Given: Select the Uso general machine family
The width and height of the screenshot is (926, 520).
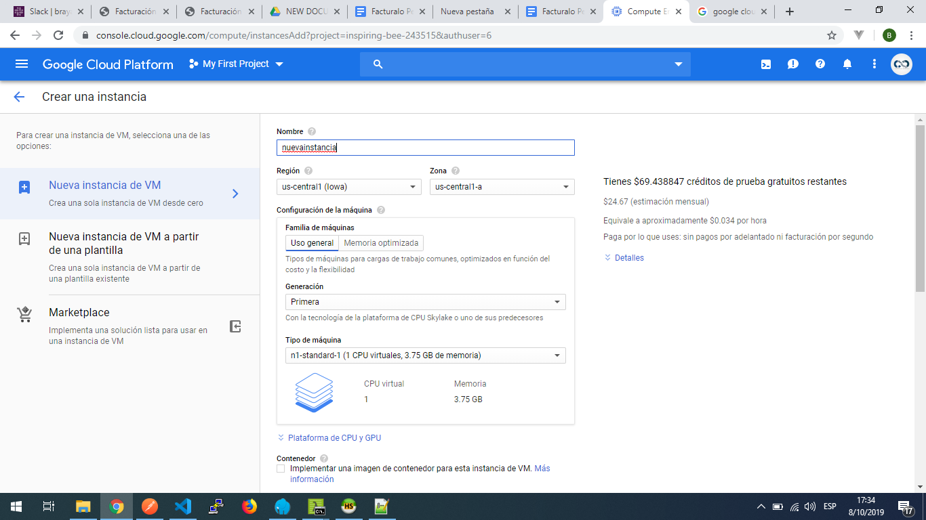Looking at the screenshot, I should [312, 243].
